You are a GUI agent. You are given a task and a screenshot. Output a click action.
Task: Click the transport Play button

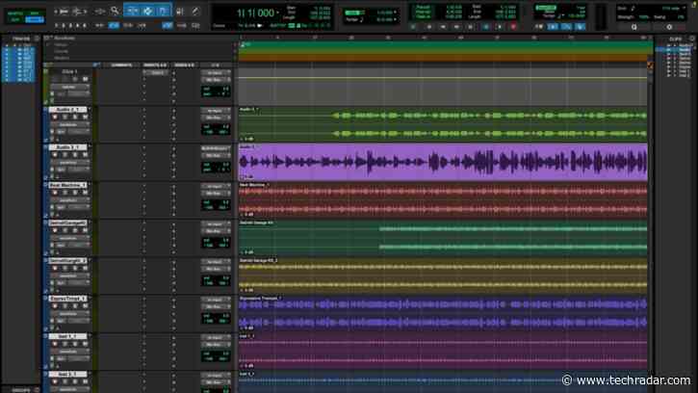click(499, 27)
